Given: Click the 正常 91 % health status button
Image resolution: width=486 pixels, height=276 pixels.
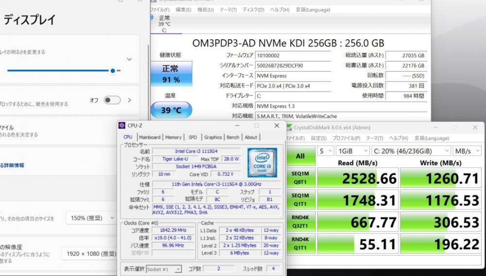Looking at the screenshot, I should point(171,74).
